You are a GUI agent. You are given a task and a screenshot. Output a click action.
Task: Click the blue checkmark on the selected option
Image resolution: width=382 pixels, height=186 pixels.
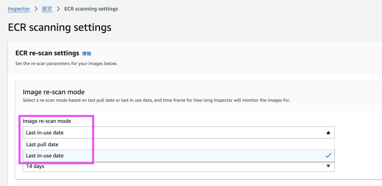pyautogui.click(x=328, y=155)
